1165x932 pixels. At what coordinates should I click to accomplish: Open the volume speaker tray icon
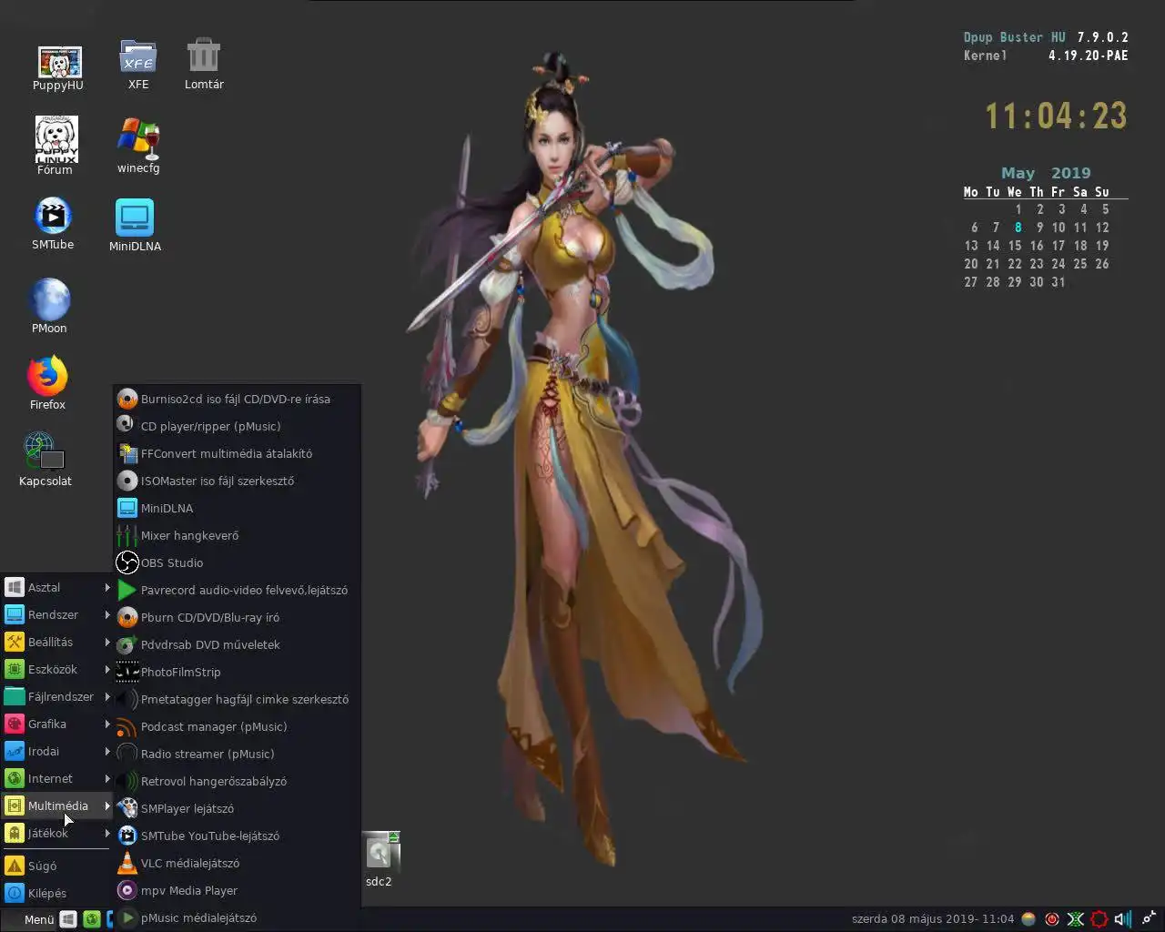(1123, 919)
